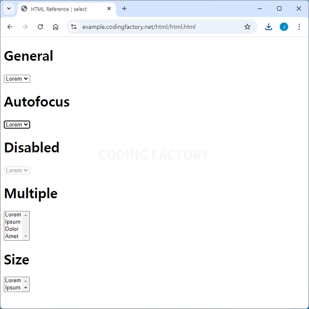Expand the tab search chevron
The width and height of the screenshot is (309, 309).
(x=9, y=8)
